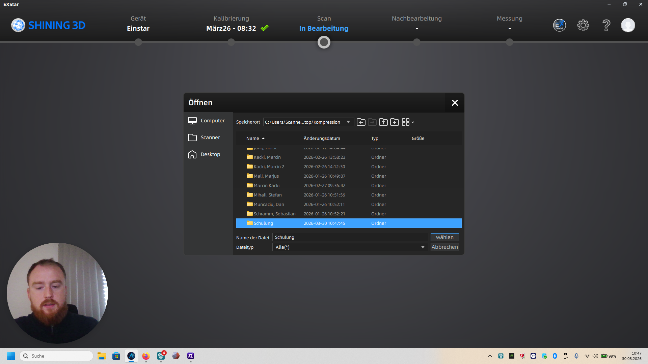Screen dimensions: 648x364
Task: Go back to previous folder icon
Action: [361, 122]
